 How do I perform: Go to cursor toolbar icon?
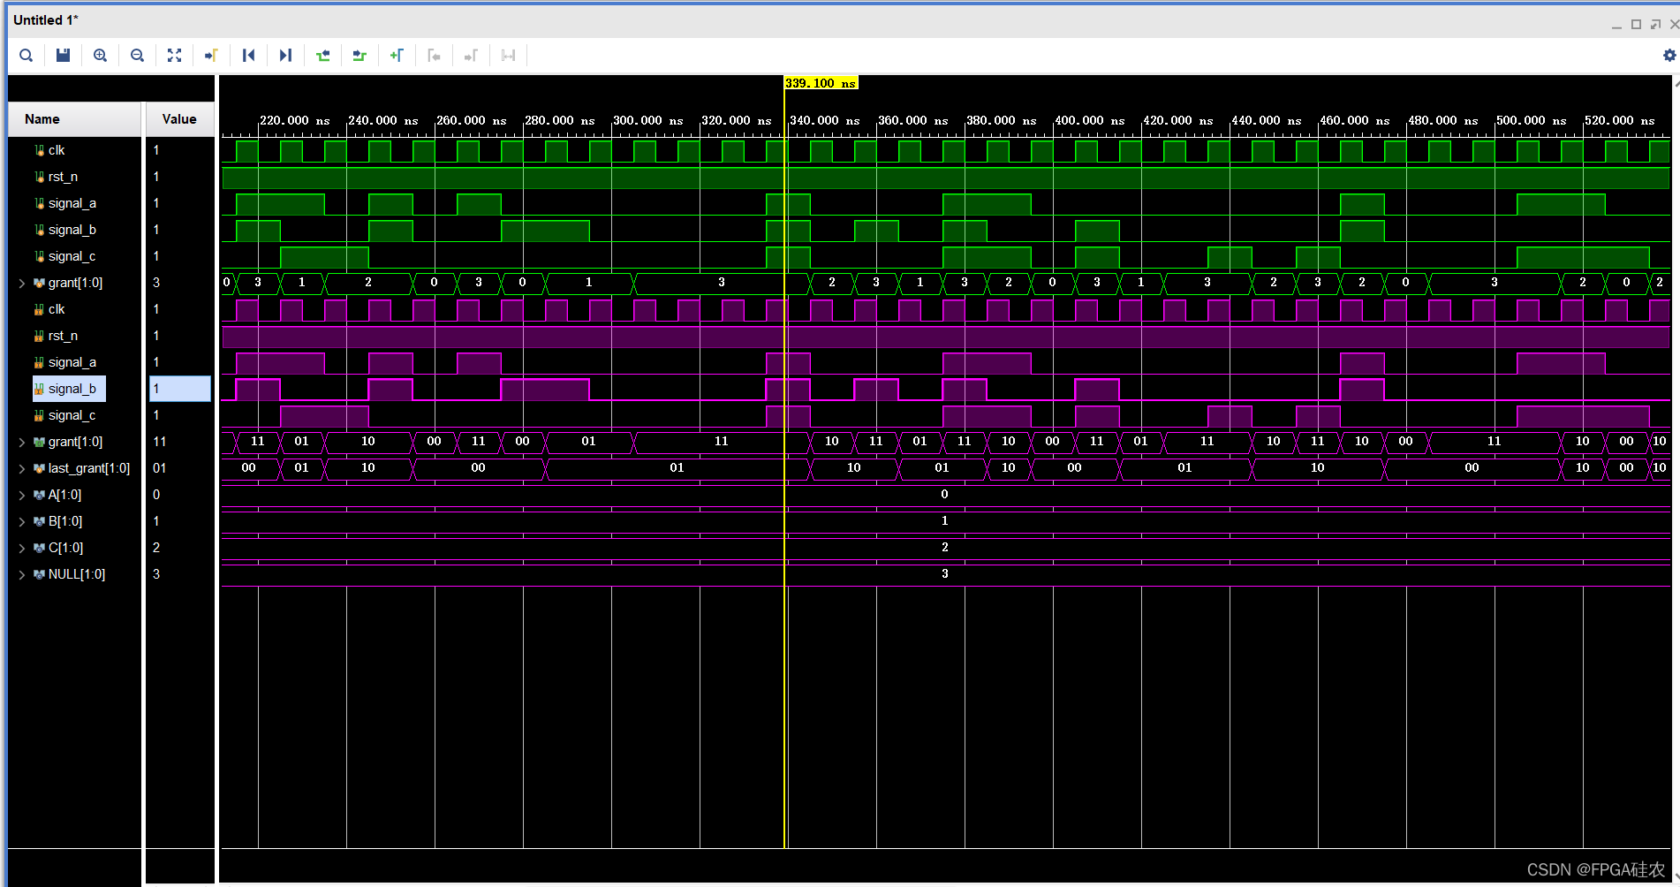[211, 56]
